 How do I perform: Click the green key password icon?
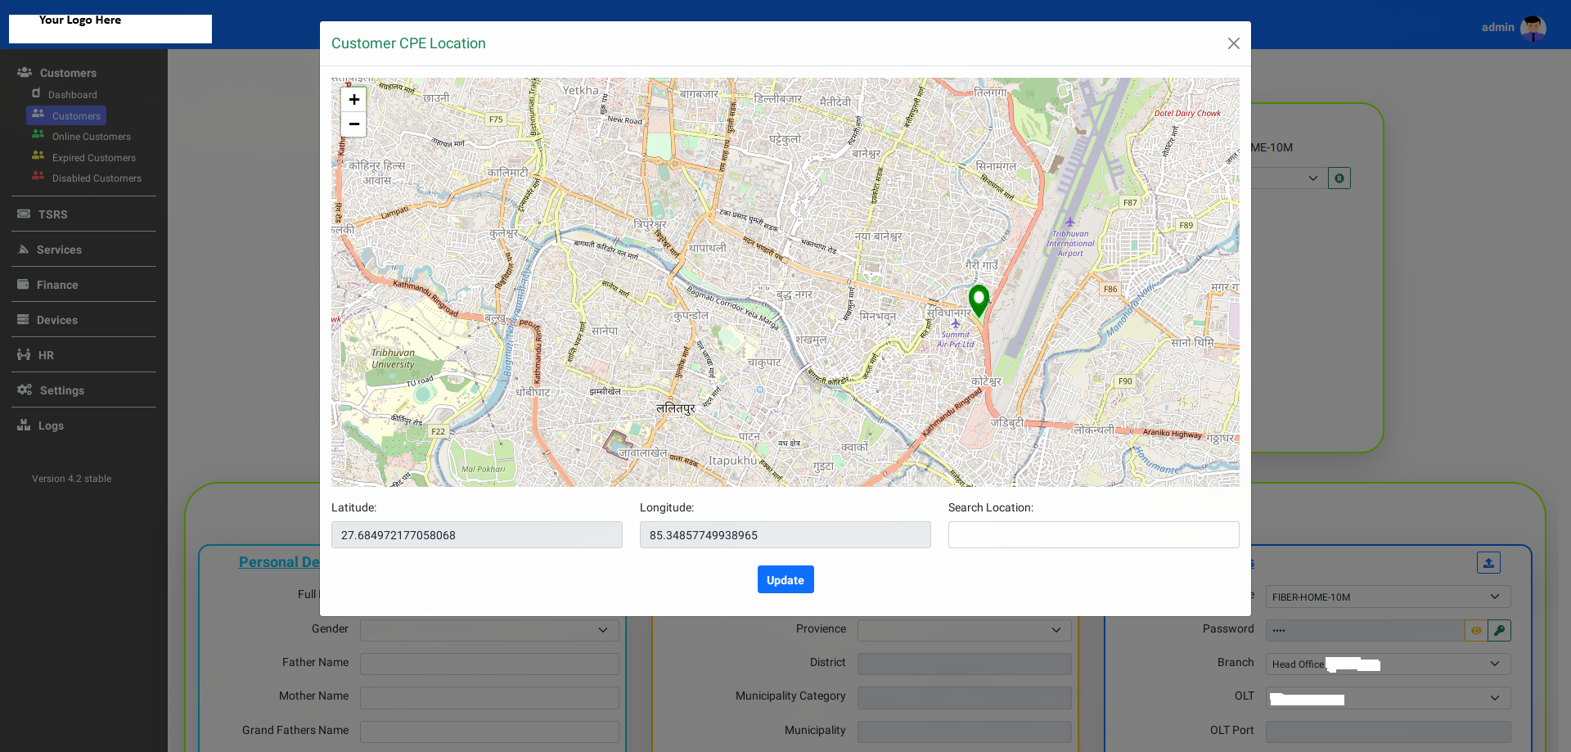[x=1499, y=630]
